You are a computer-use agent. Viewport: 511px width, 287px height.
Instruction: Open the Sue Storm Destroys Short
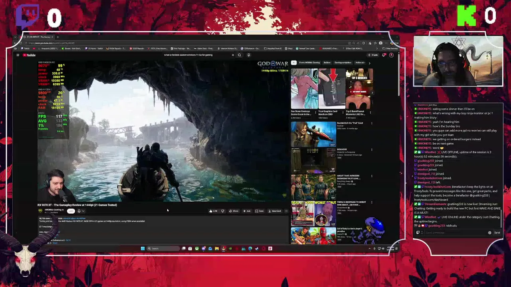click(x=304, y=89)
